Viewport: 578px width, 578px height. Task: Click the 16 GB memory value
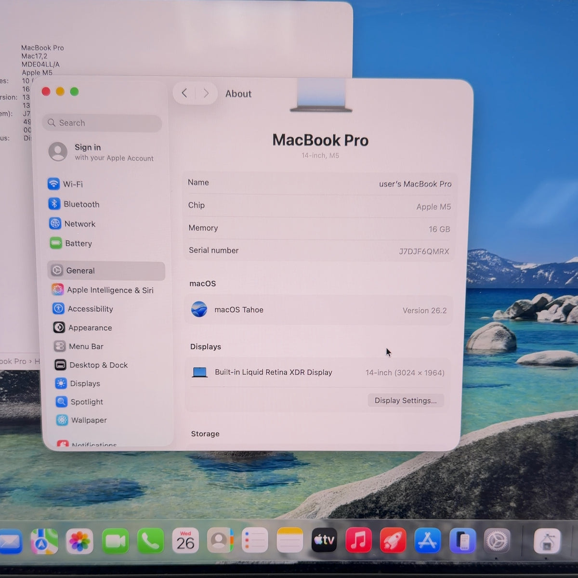point(439,229)
